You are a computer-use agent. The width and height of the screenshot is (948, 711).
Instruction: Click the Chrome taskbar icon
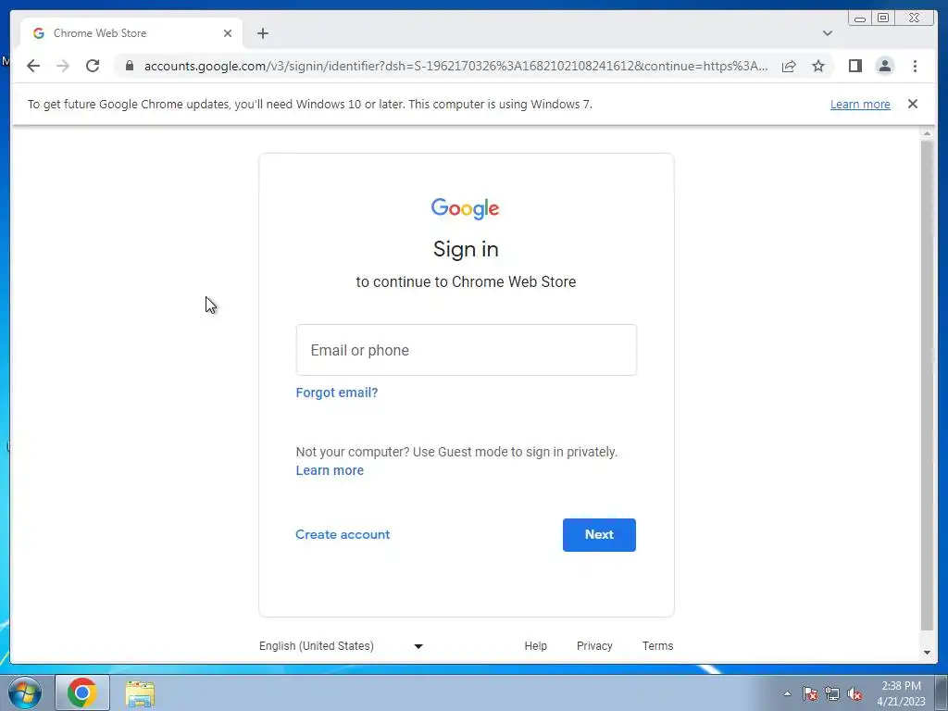coord(82,692)
